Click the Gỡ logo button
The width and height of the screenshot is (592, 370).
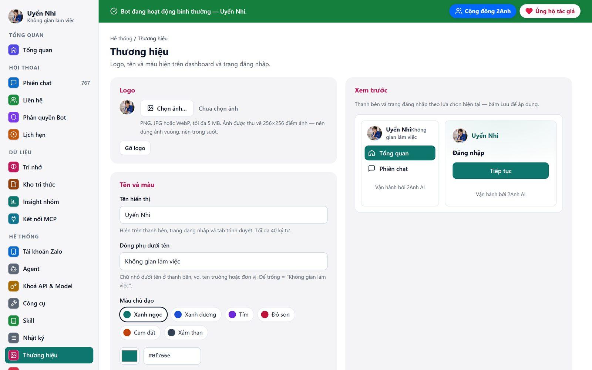135,148
